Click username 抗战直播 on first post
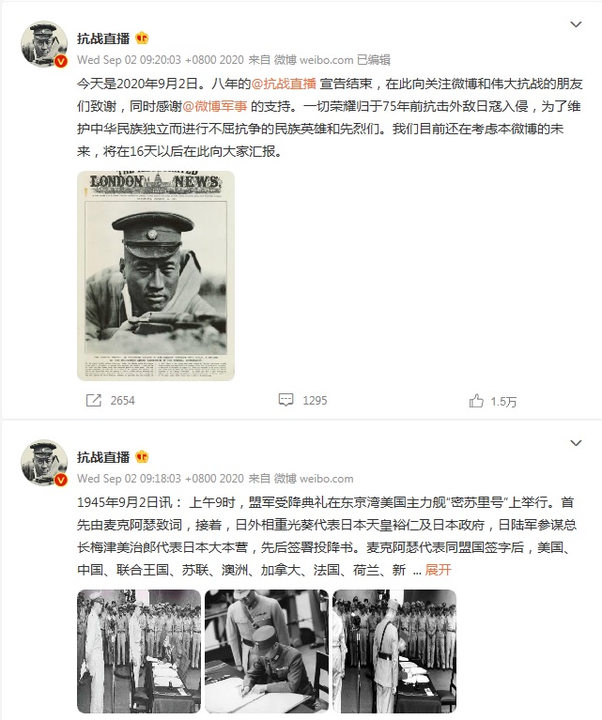The height and width of the screenshot is (720, 602). pos(103,38)
